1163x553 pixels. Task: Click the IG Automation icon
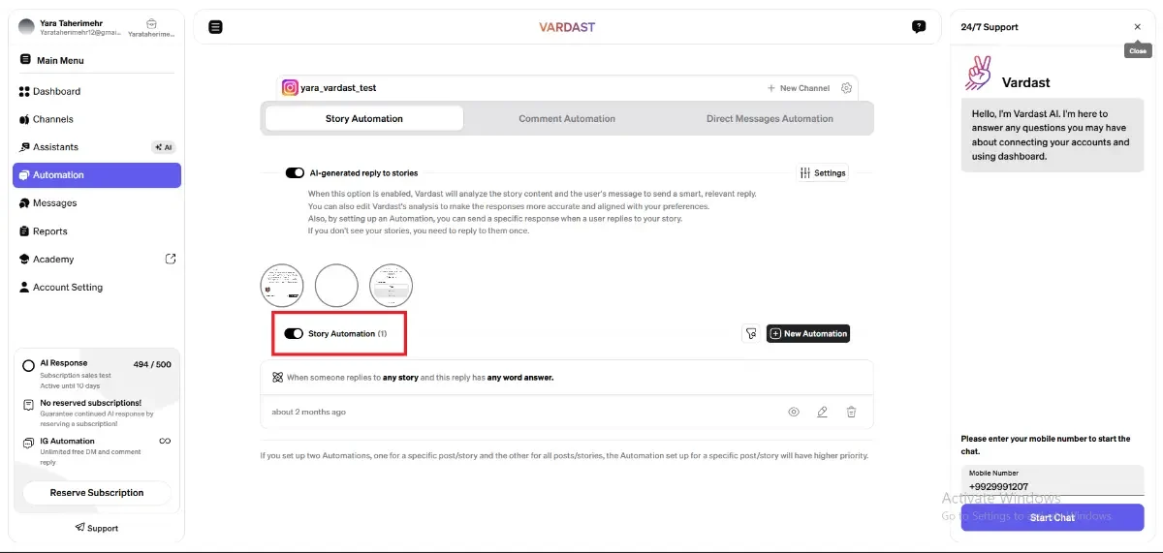click(x=29, y=443)
